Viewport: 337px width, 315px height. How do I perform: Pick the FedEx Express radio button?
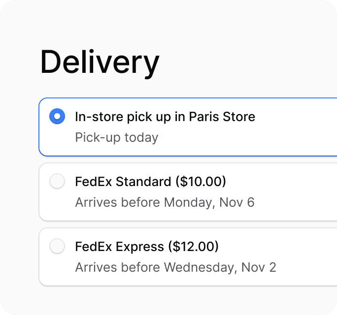(x=58, y=246)
